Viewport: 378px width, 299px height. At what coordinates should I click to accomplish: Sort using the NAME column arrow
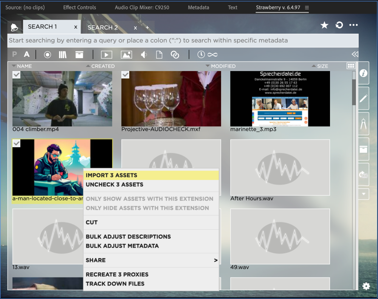pyautogui.click(x=14, y=66)
